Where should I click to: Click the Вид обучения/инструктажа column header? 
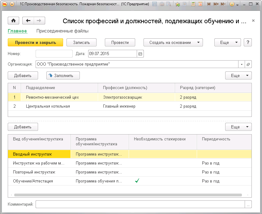tap(39, 142)
